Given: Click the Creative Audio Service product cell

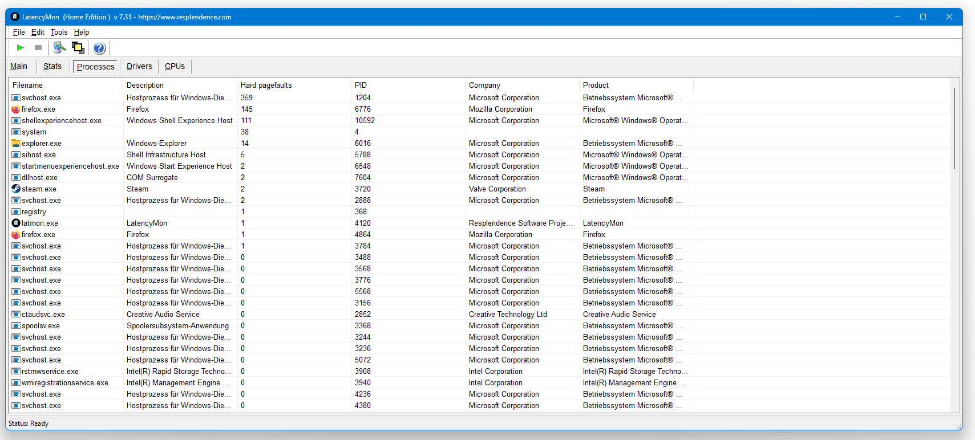Looking at the screenshot, I should (620, 315).
